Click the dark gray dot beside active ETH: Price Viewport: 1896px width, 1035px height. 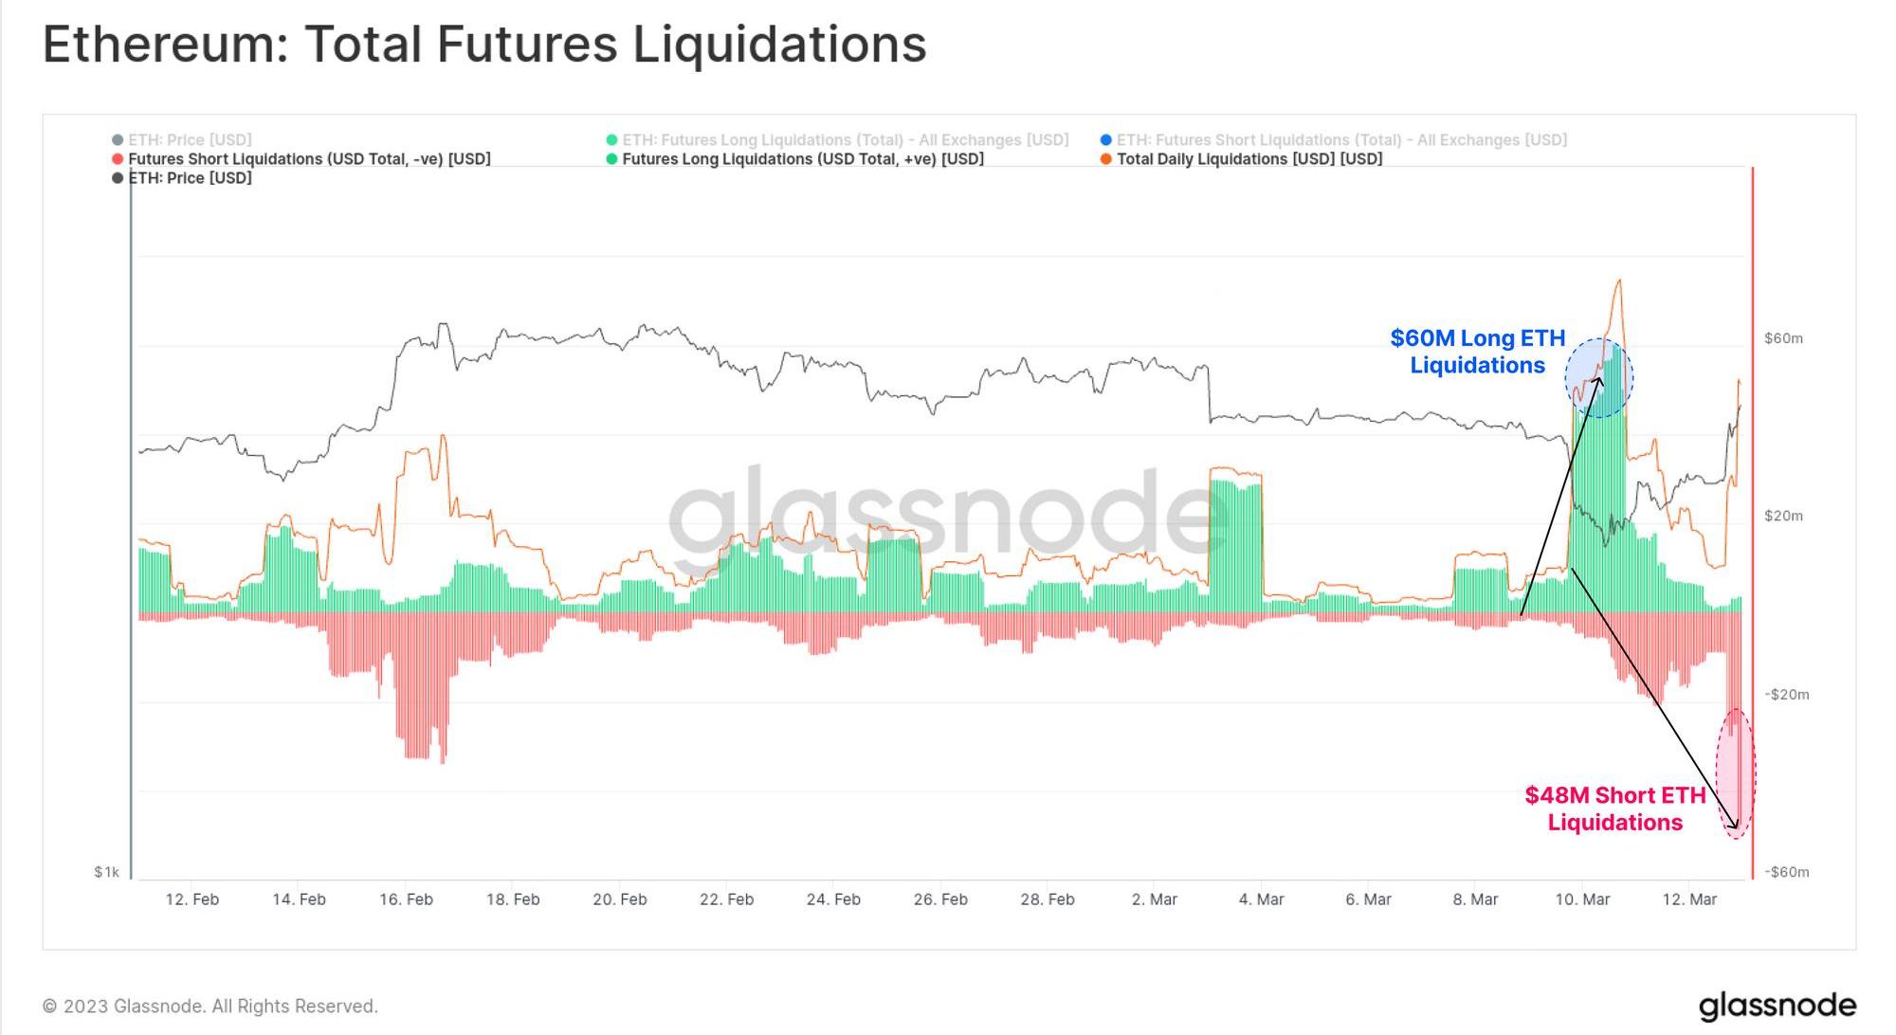pos(118,178)
